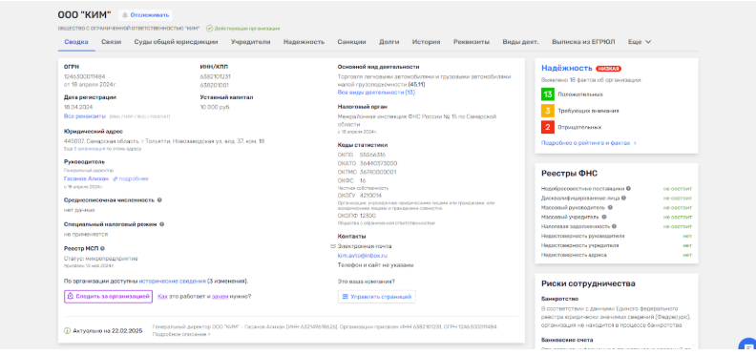Click the INN value 6382101231
This screenshot has height=355, width=756.
click(x=215, y=76)
